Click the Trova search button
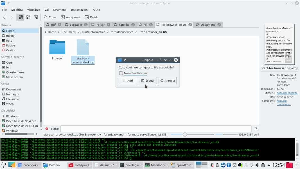Image resolution: width=300 pixels, height=169 pixels. [x=50, y=17]
